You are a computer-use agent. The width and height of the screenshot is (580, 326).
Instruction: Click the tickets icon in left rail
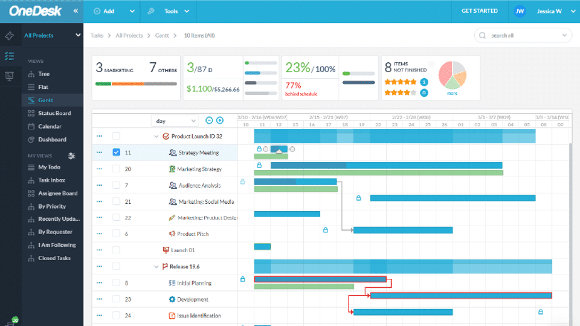9,36
